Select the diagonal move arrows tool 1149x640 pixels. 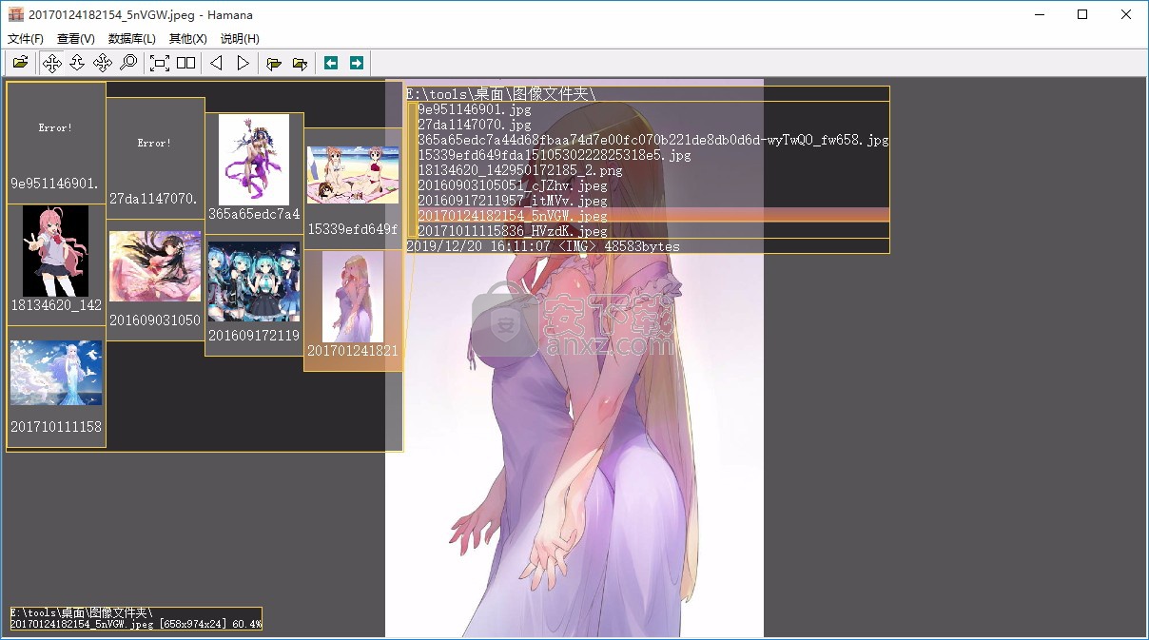pos(103,63)
